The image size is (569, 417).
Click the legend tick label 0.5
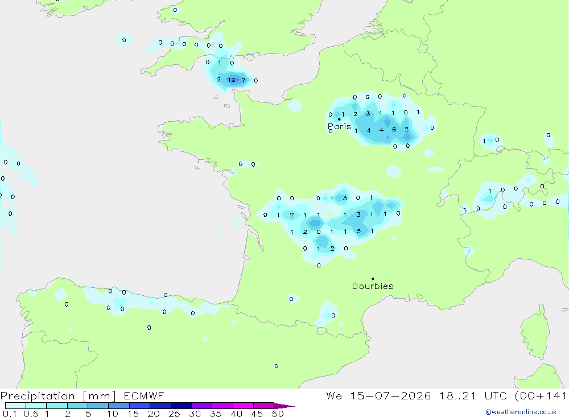[x=31, y=414]
